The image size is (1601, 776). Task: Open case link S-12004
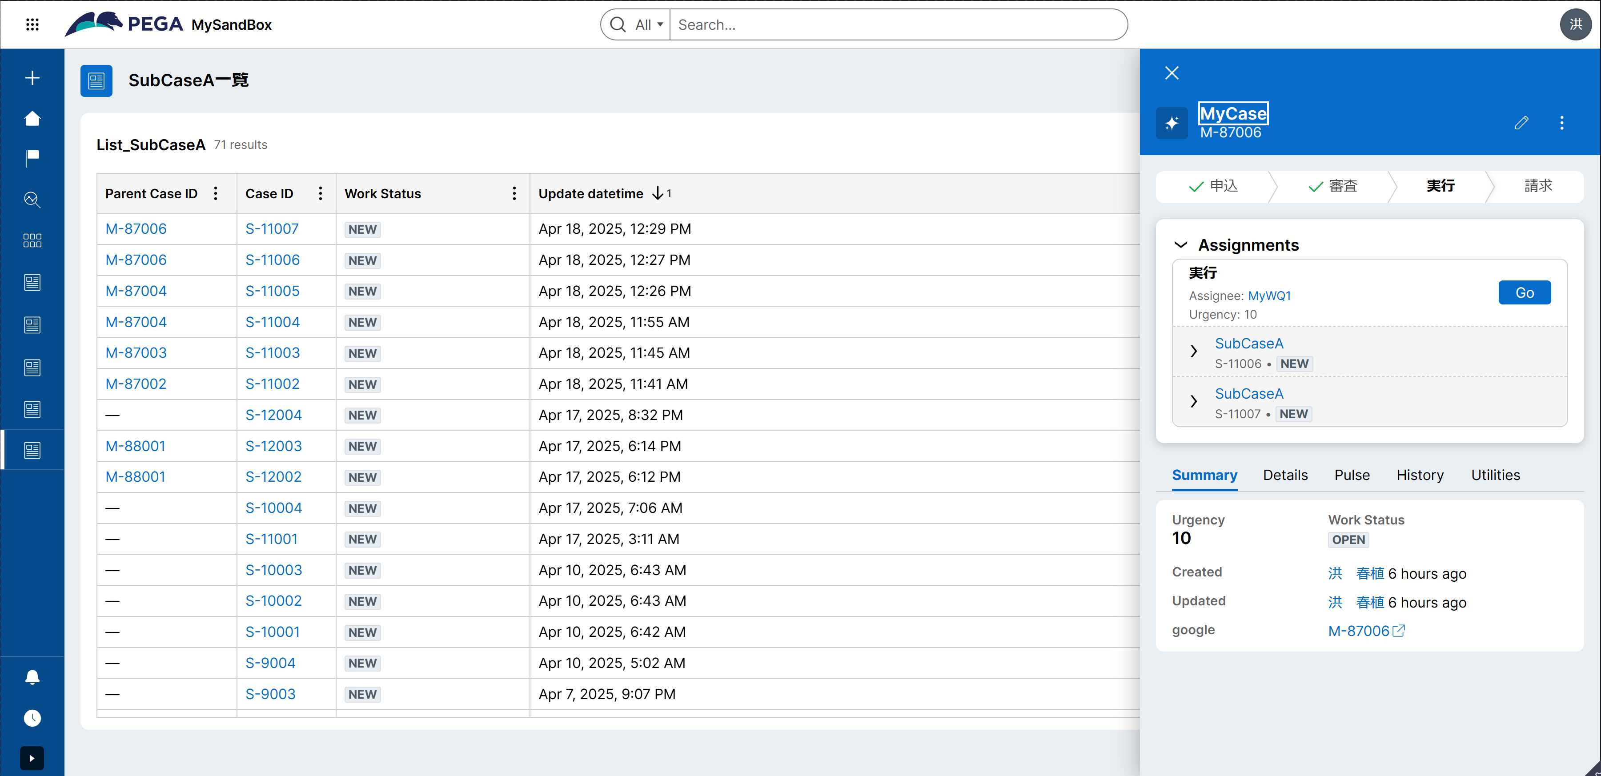273,415
